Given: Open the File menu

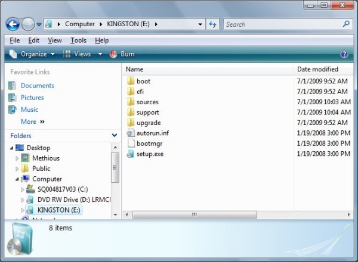Looking at the screenshot, I should (14, 40).
